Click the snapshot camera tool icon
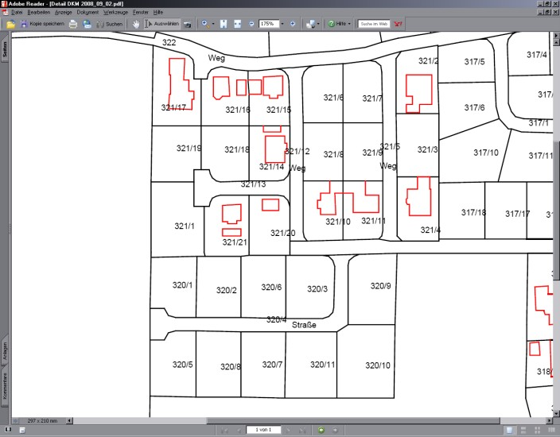The image size is (560, 437). [187, 25]
